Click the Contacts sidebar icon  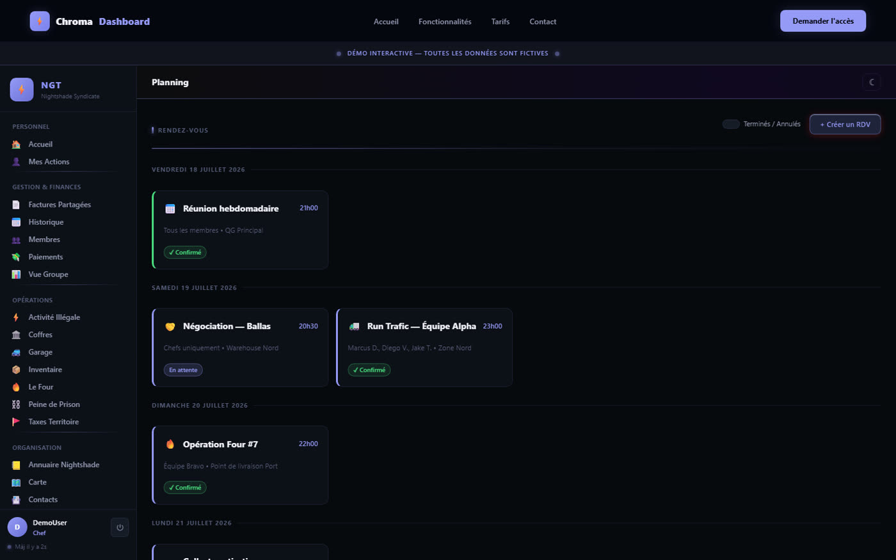[x=16, y=500]
